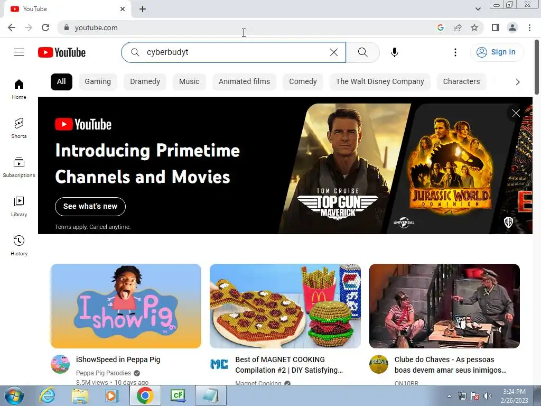Toggle the Chrome side panel
Screen dimensions: 541x406
coord(496,27)
